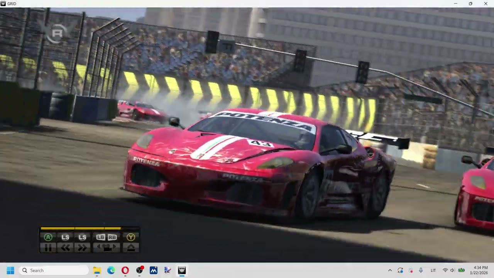Minimize the GRID window
The image size is (494, 278).
point(455,3)
